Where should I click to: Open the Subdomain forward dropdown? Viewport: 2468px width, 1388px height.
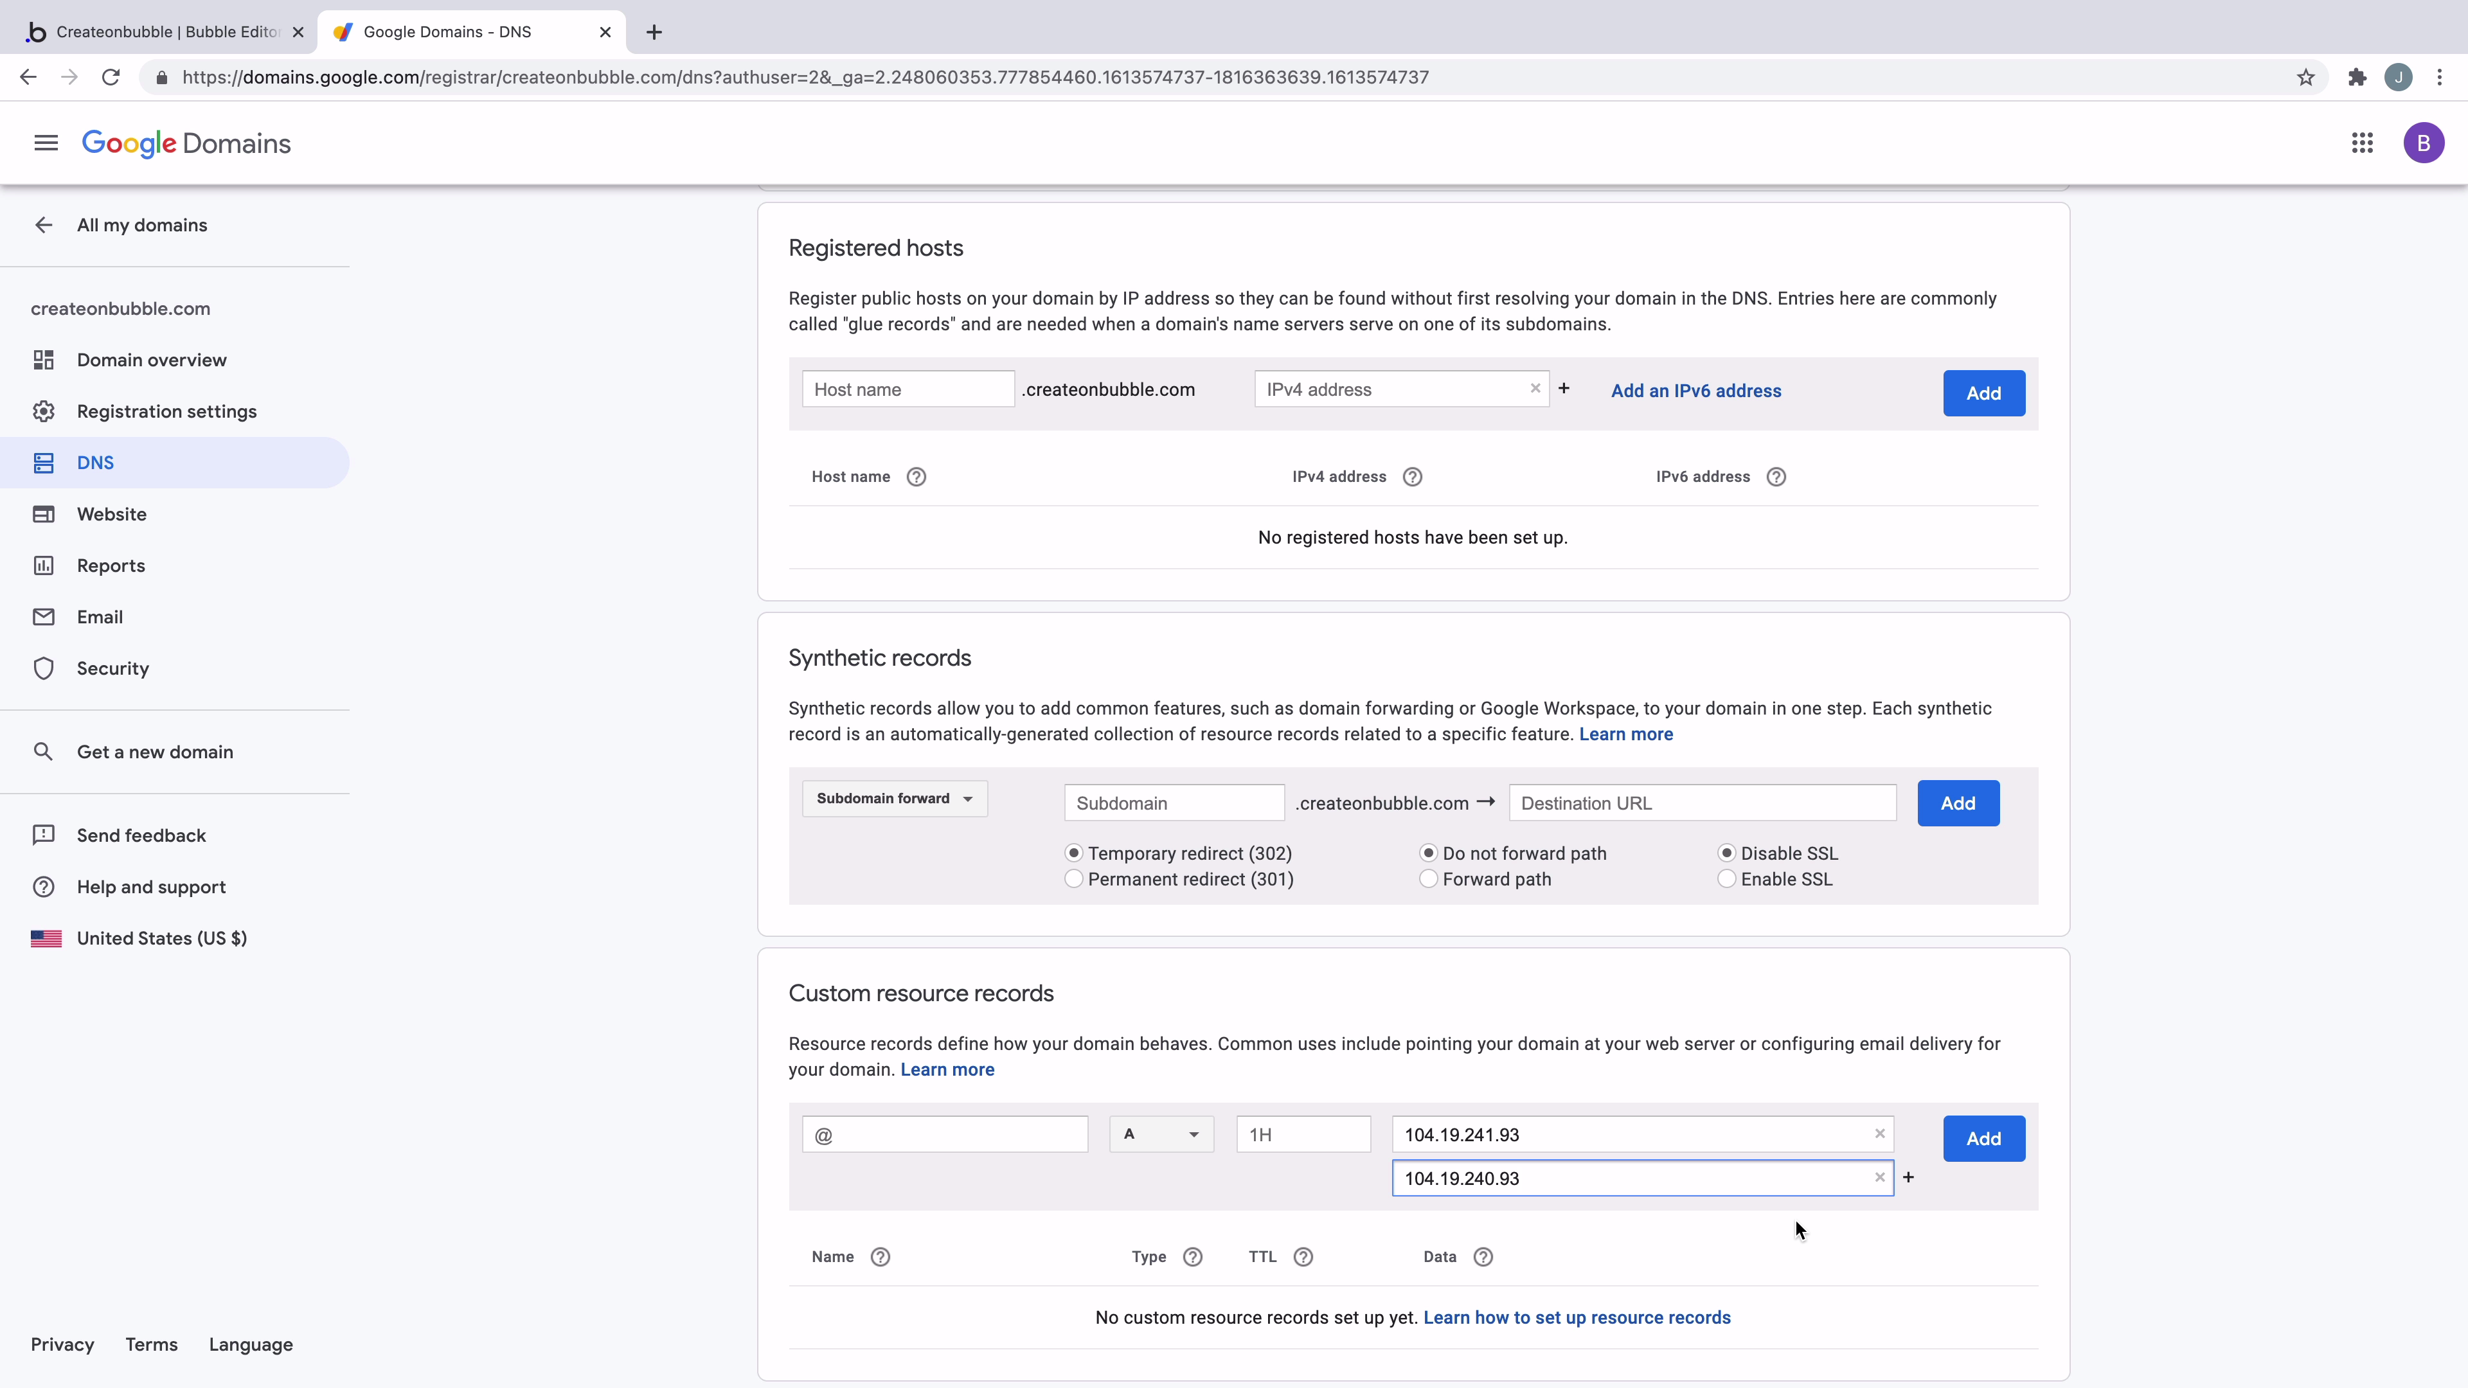point(893,798)
